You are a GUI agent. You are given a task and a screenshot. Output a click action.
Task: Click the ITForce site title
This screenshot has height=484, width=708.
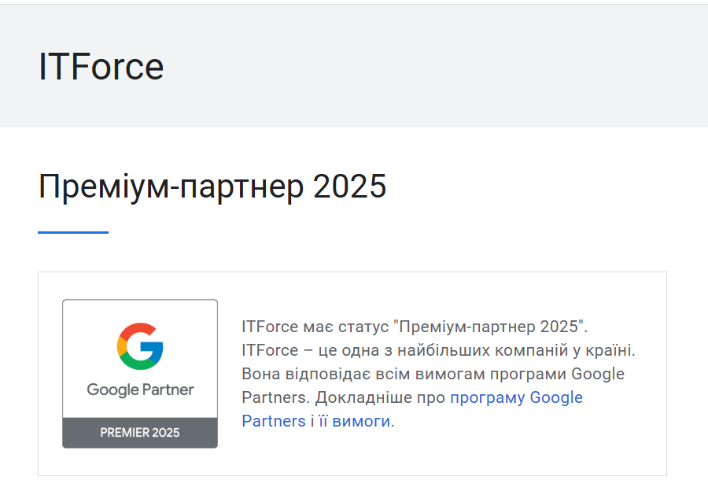tap(101, 67)
